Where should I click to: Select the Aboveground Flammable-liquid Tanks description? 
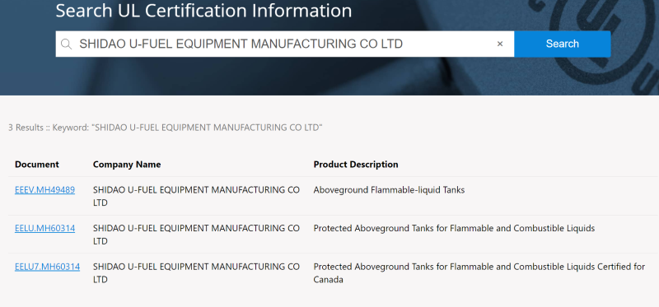(x=389, y=190)
